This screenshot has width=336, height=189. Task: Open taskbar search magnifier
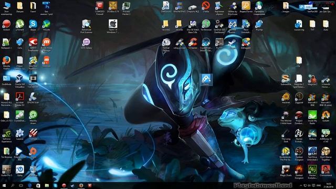coord(13,185)
